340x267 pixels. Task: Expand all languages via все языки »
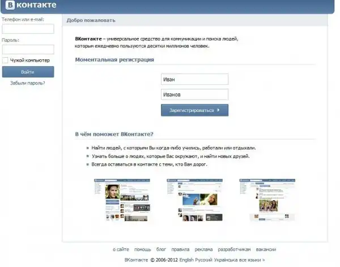tap(251, 260)
